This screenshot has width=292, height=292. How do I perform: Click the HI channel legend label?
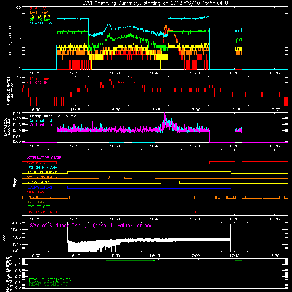pos(39,82)
